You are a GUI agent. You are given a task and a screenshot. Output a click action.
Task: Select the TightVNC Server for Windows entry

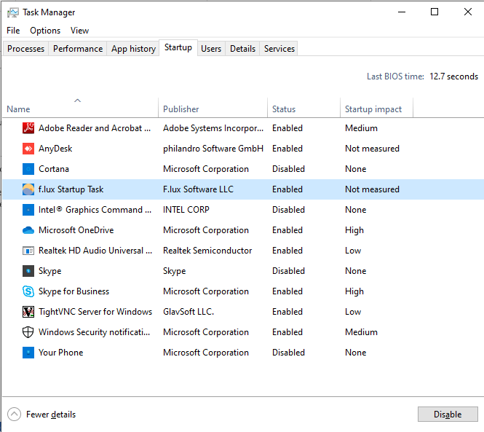pos(95,312)
